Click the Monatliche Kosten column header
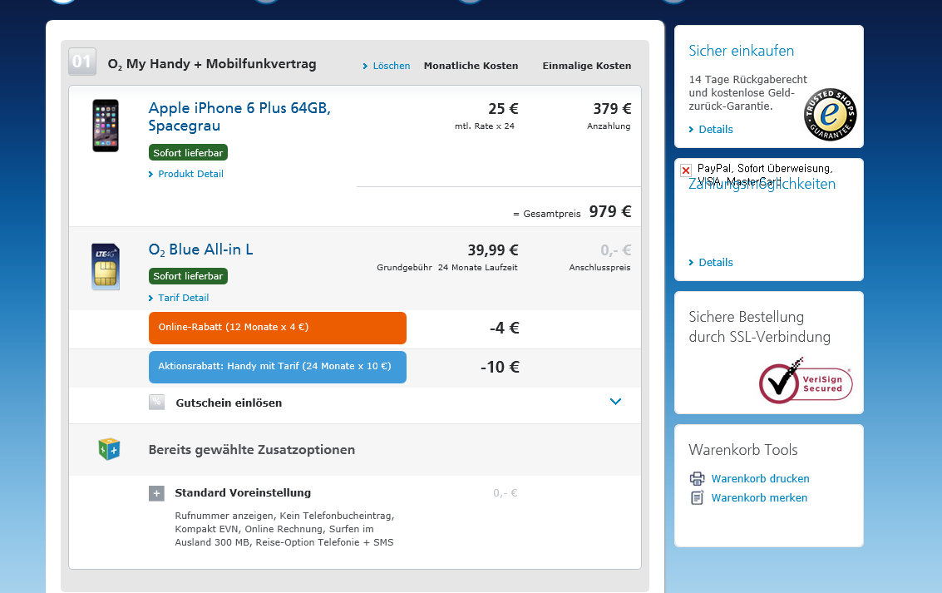The height and width of the screenshot is (593, 942). 471,66
